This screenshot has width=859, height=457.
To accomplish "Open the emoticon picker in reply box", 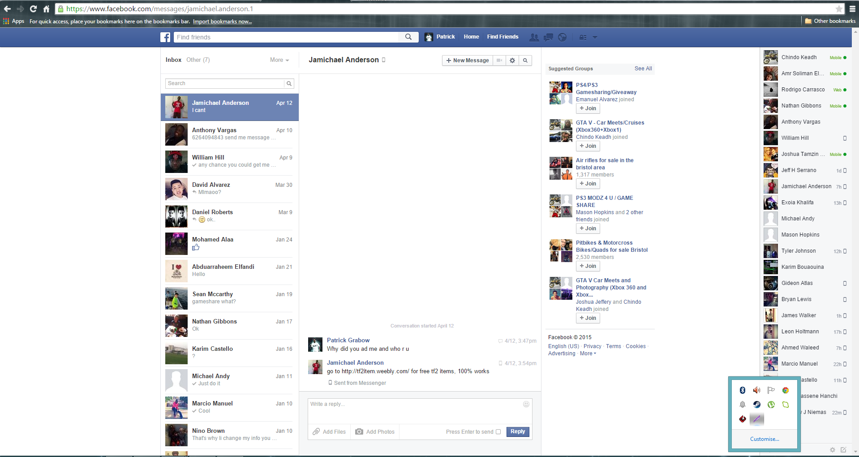I will click(526, 404).
